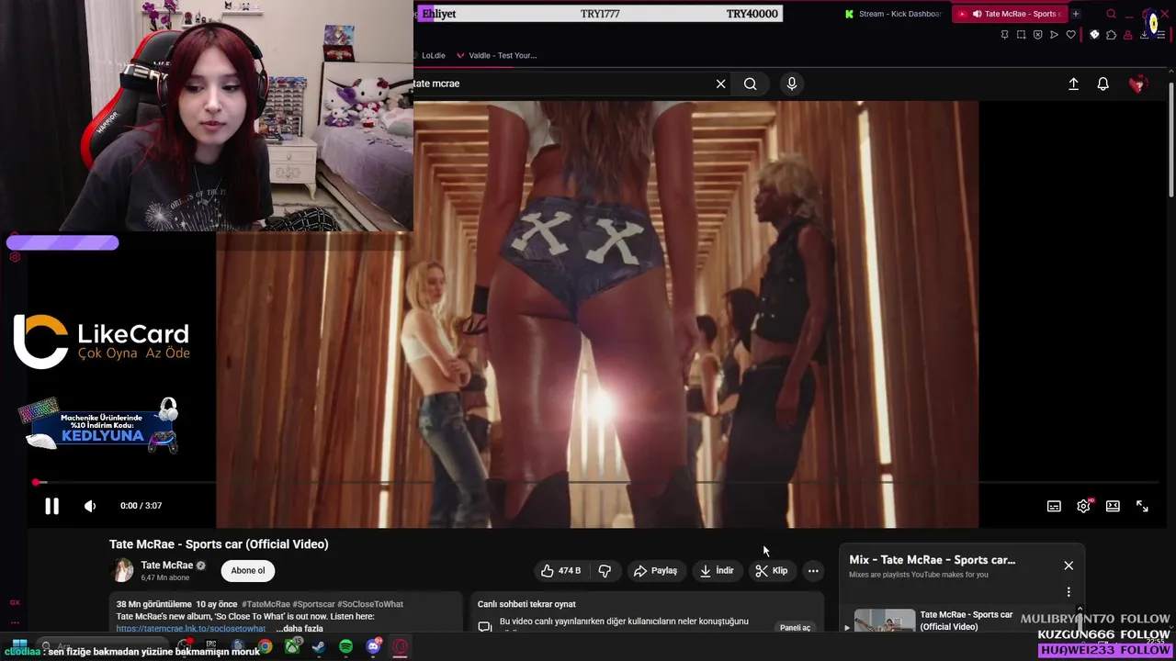Click the browser tab search magnifier icon
The height and width of the screenshot is (661, 1176).
(1111, 14)
